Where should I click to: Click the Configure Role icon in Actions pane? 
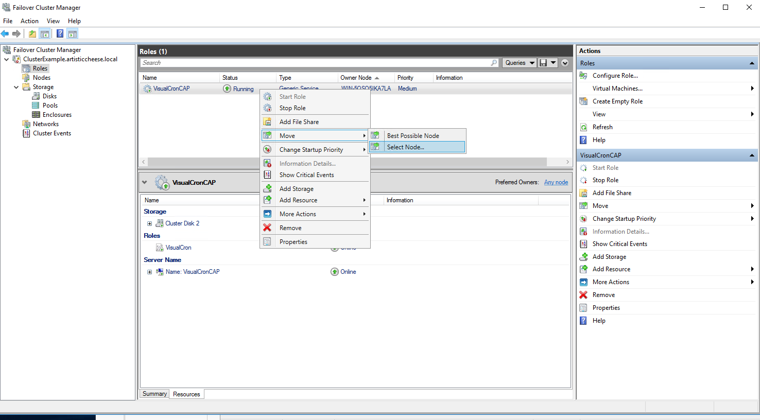583,76
